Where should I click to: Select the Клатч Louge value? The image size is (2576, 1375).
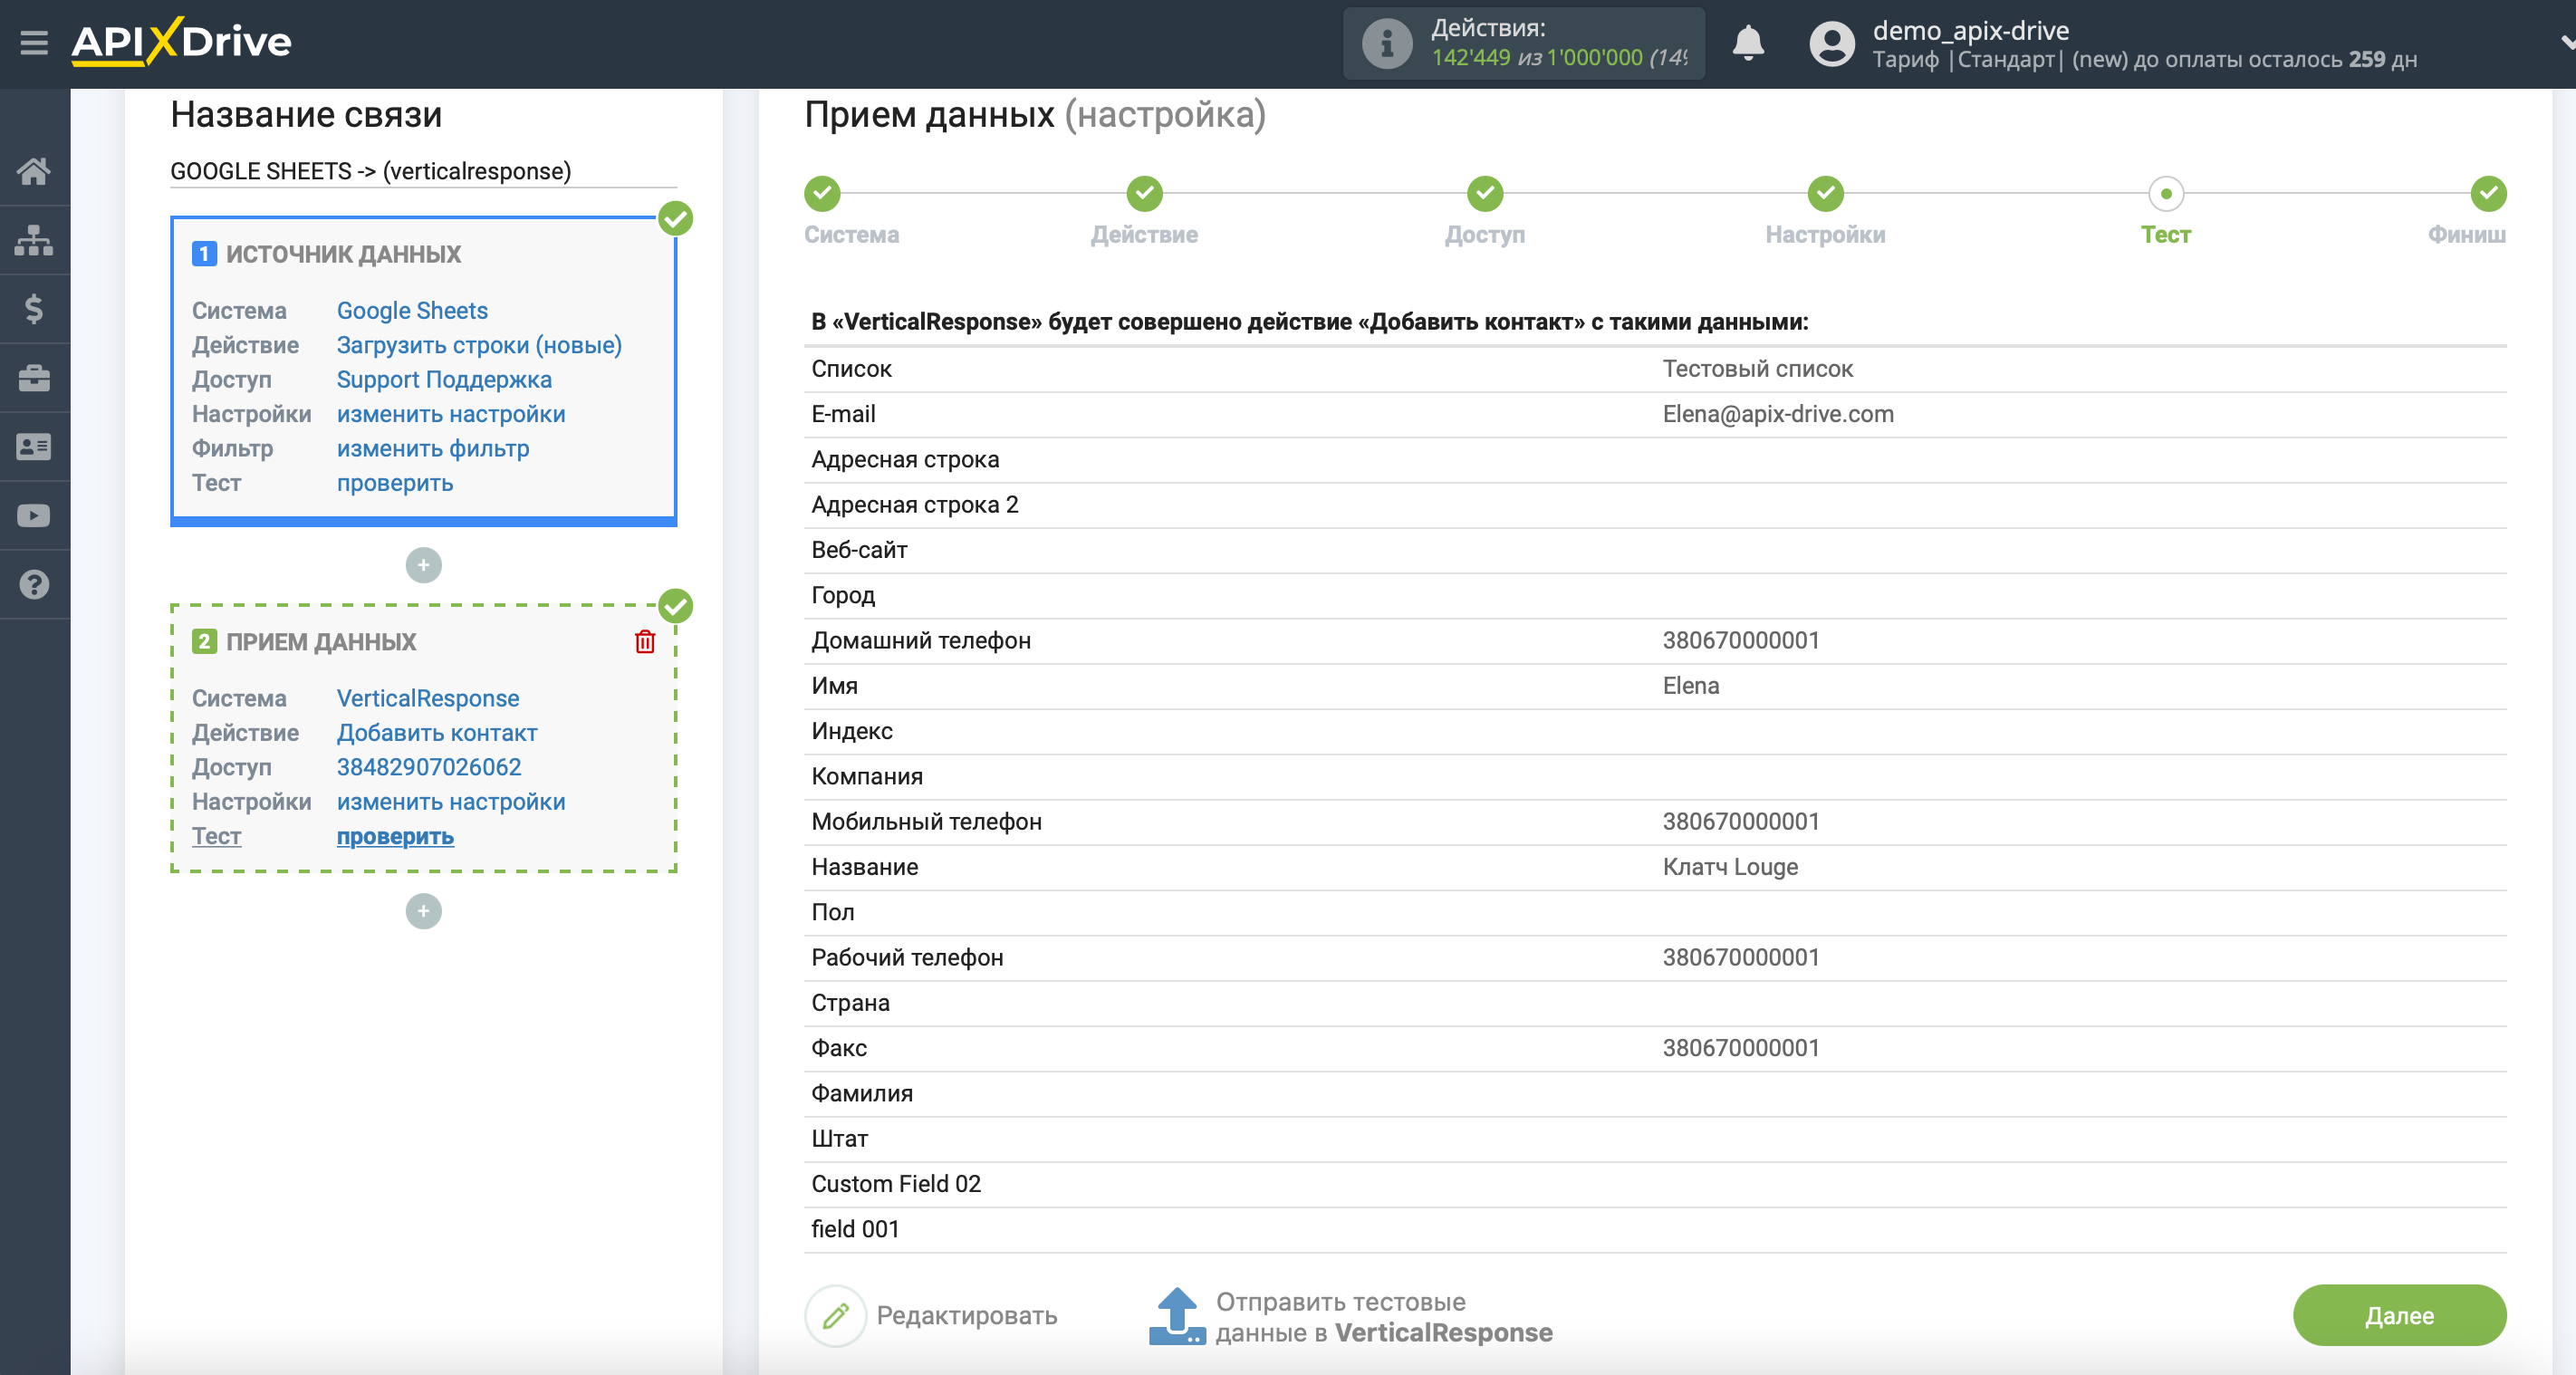tap(1730, 867)
